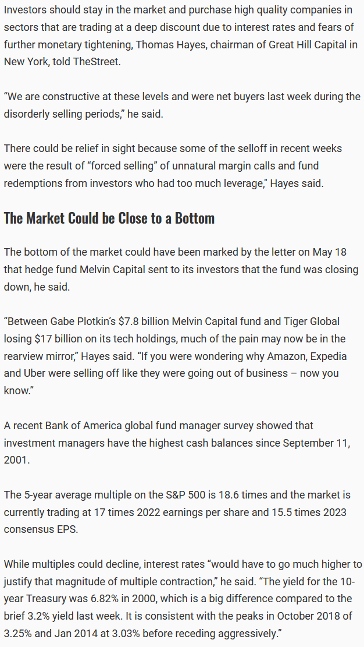Screen dimensions: 364x647
Task: Click the paragraph starting "Investors should stay in the market"
Action: click(181, 36)
